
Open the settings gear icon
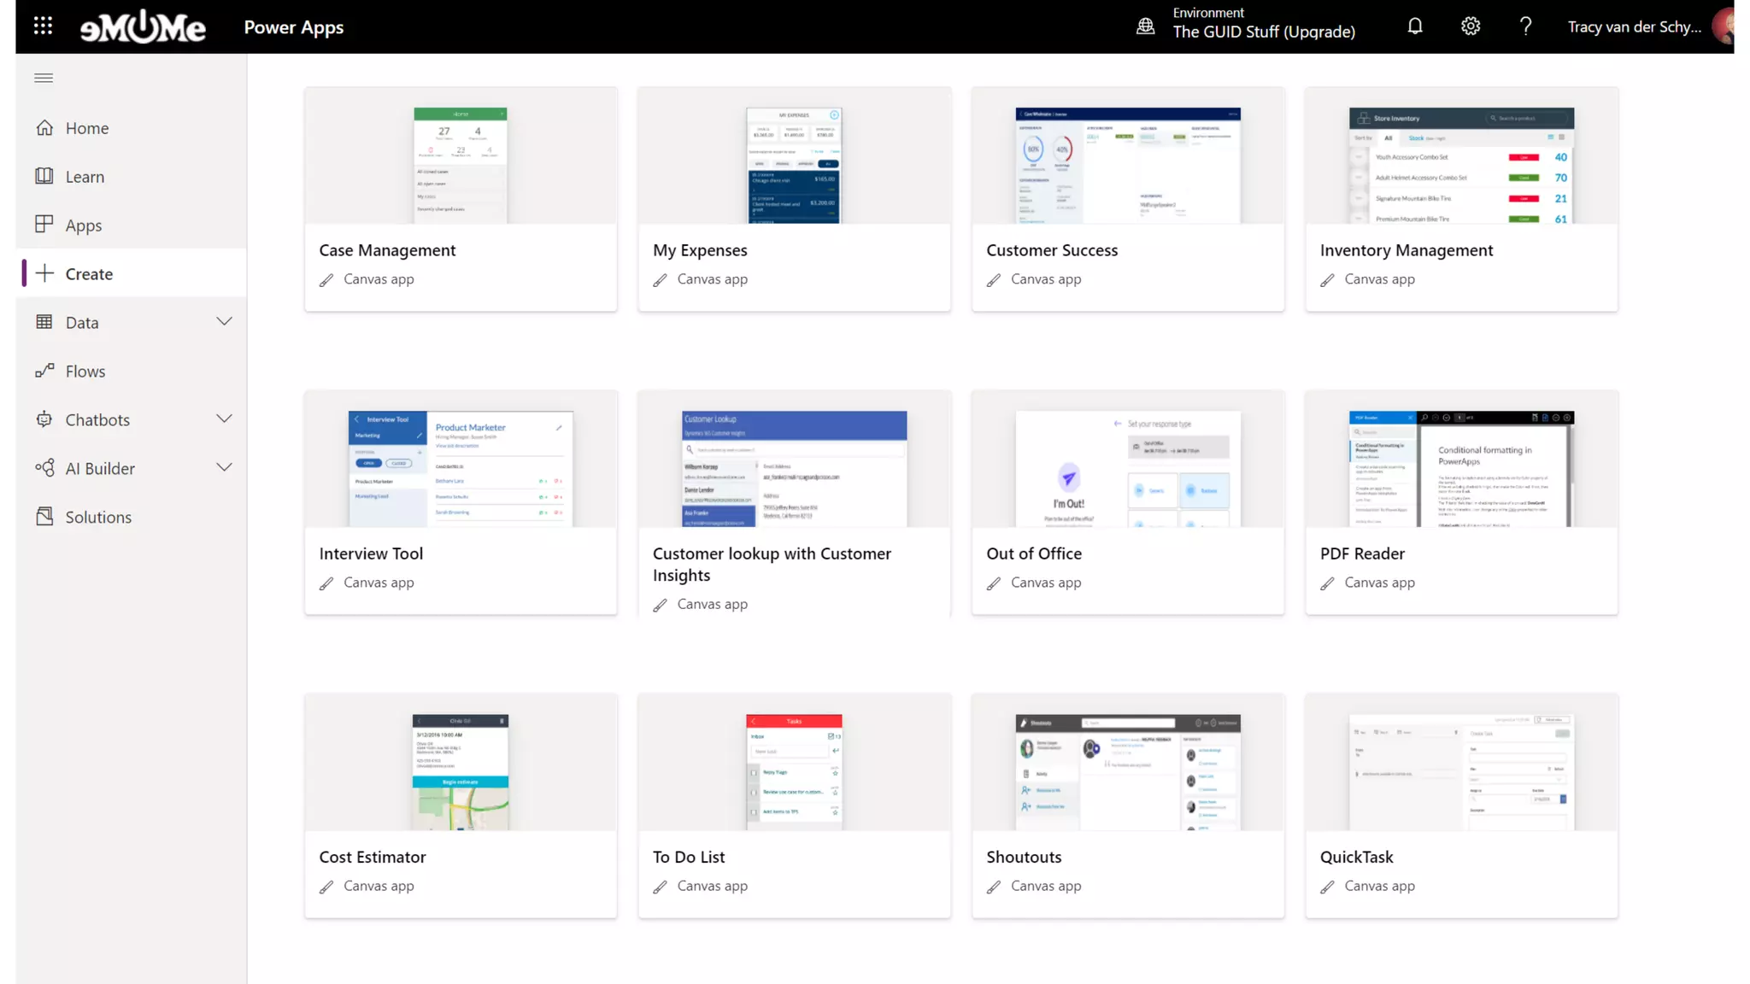tap(1470, 26)
